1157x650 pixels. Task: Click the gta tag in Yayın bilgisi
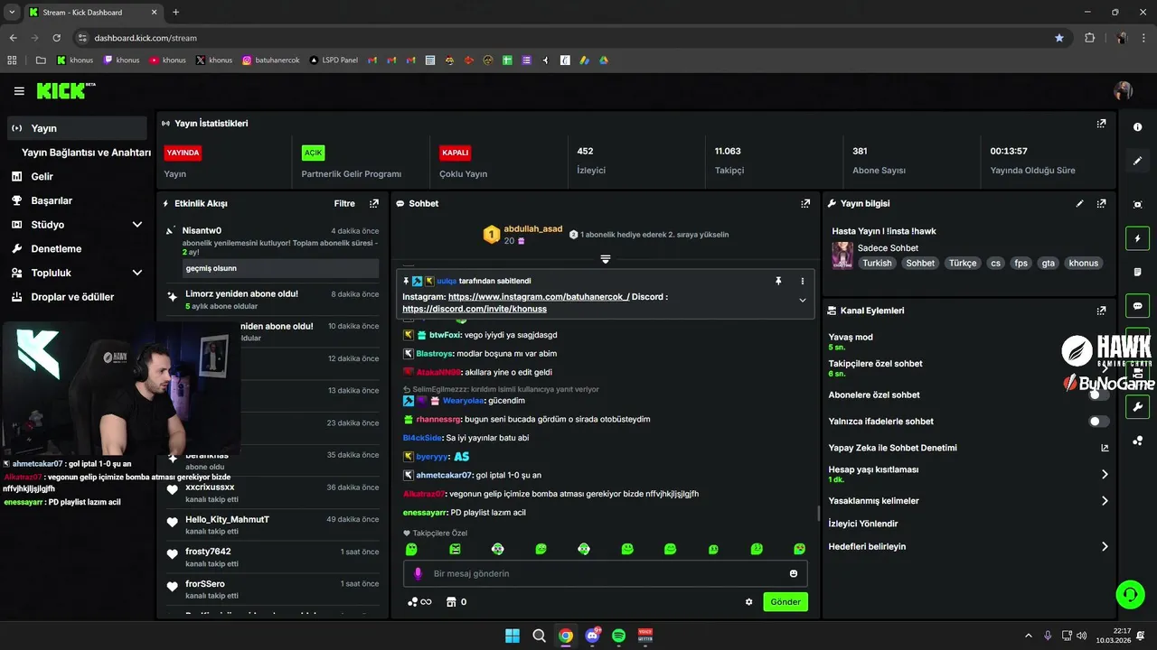(1048, 264)
